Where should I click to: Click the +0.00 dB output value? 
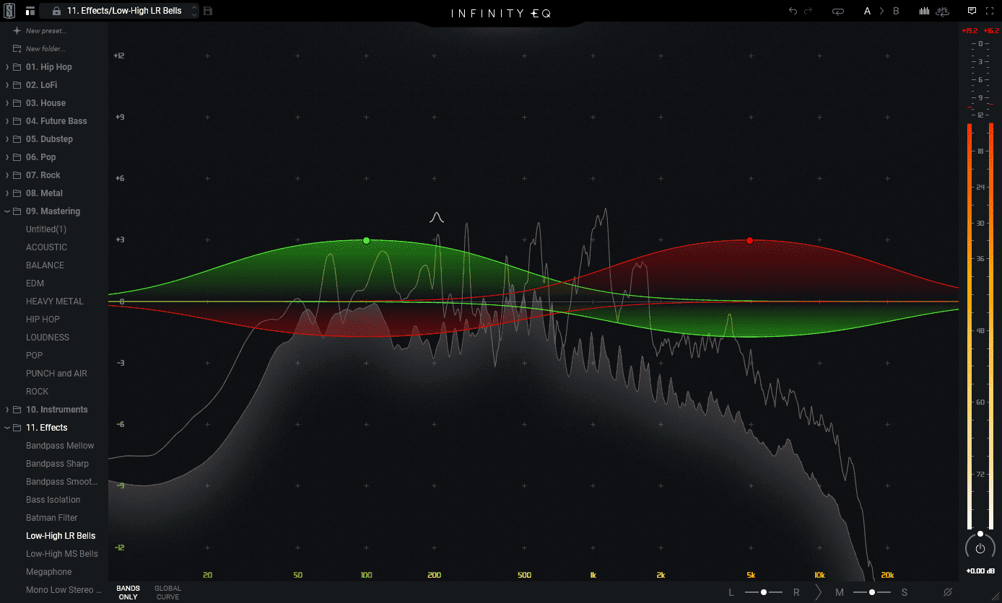[980, 571]
